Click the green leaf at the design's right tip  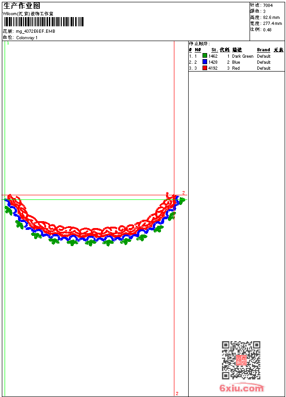coord(182,200)
